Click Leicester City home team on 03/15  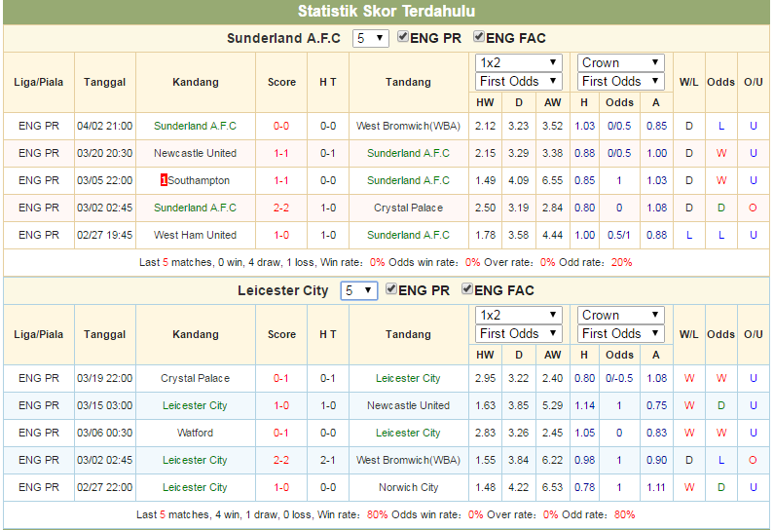click(x=195, y=405)
